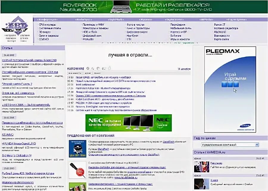Open the Корпуса и БП section
The height and width of the screenshot is (191, 268).
click(179, 32)
